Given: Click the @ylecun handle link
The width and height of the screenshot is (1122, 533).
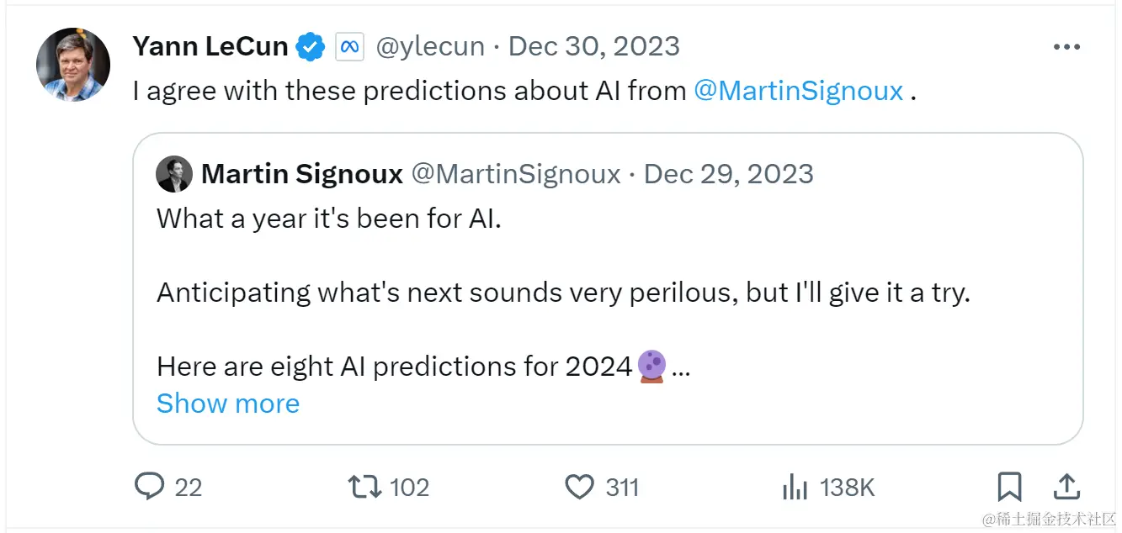Looking at the screenshot, I should (430, 46).
